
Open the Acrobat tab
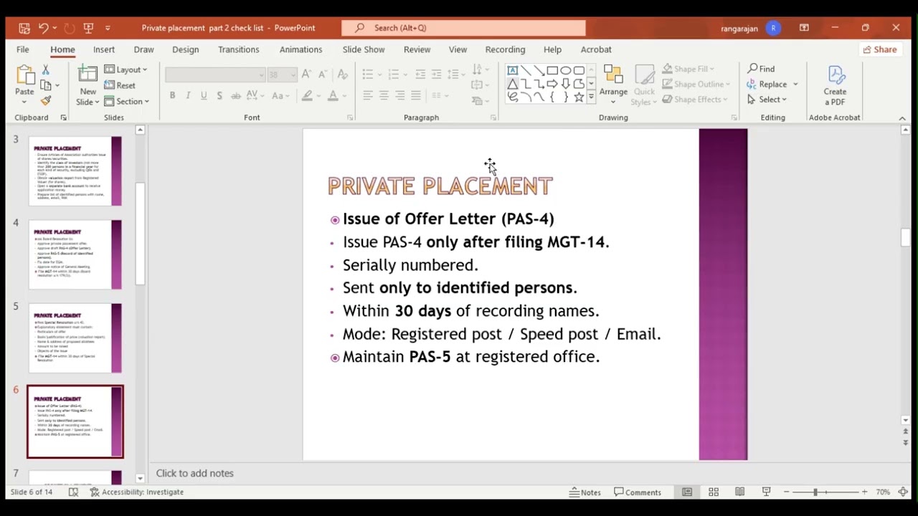pyautogui.click(x=596, y=49)
